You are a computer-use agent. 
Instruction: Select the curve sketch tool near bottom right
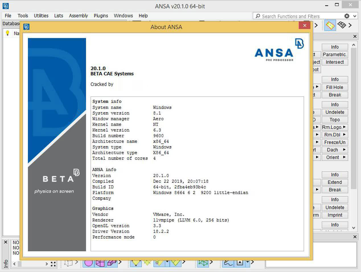[227, 263]
